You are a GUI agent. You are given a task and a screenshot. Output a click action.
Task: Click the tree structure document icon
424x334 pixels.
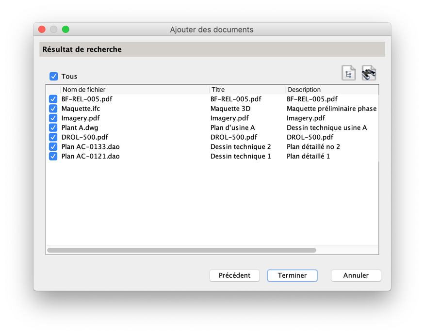click(x=348, y=73)
